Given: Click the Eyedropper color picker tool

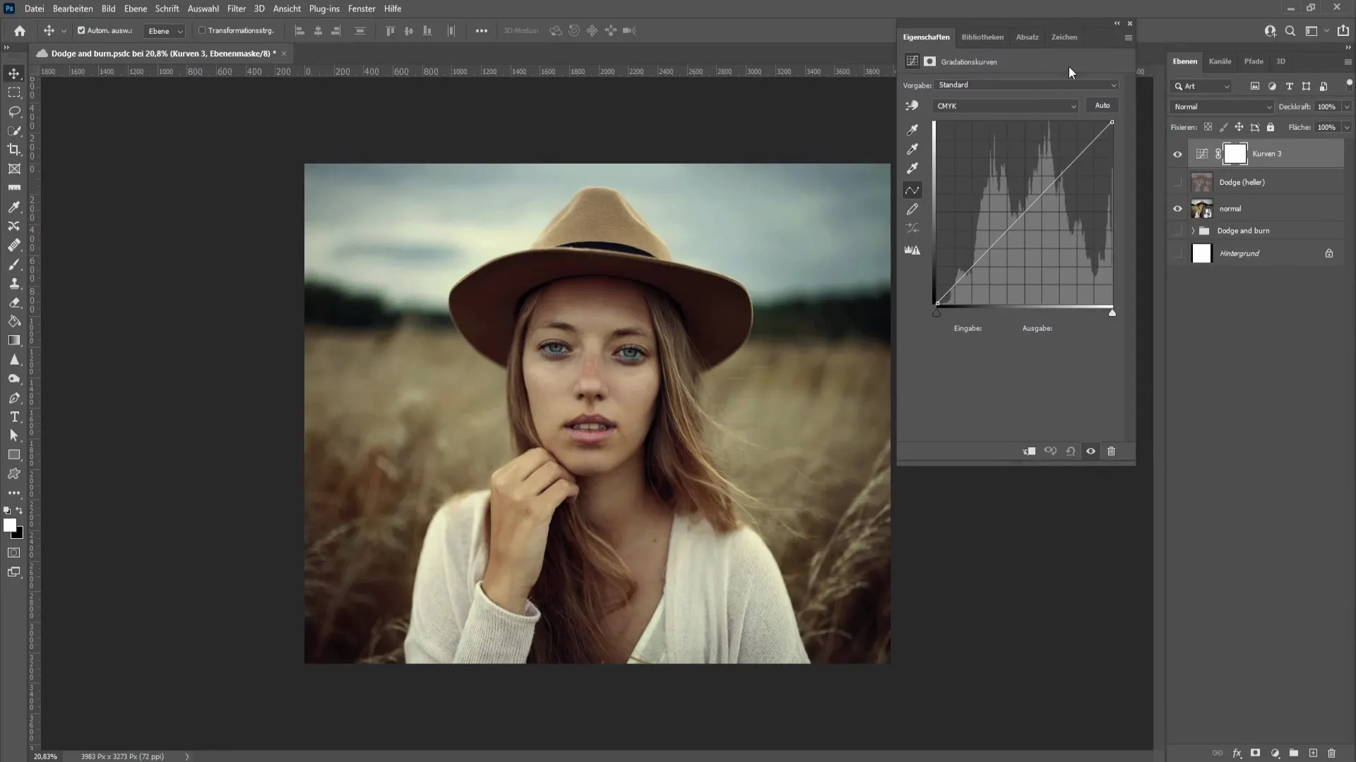Looking at the screenshot, I should [x=14, y=205].
